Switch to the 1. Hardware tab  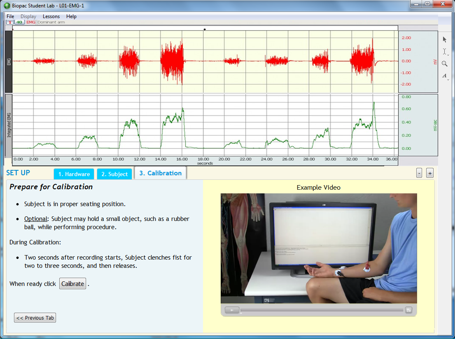pyautogui.click(x=74, y=174)
